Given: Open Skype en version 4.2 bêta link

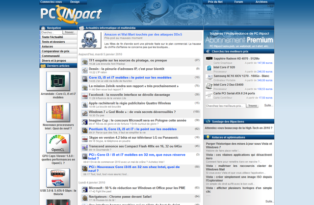Looking at the screenshot, I should [x=133, y=137].
